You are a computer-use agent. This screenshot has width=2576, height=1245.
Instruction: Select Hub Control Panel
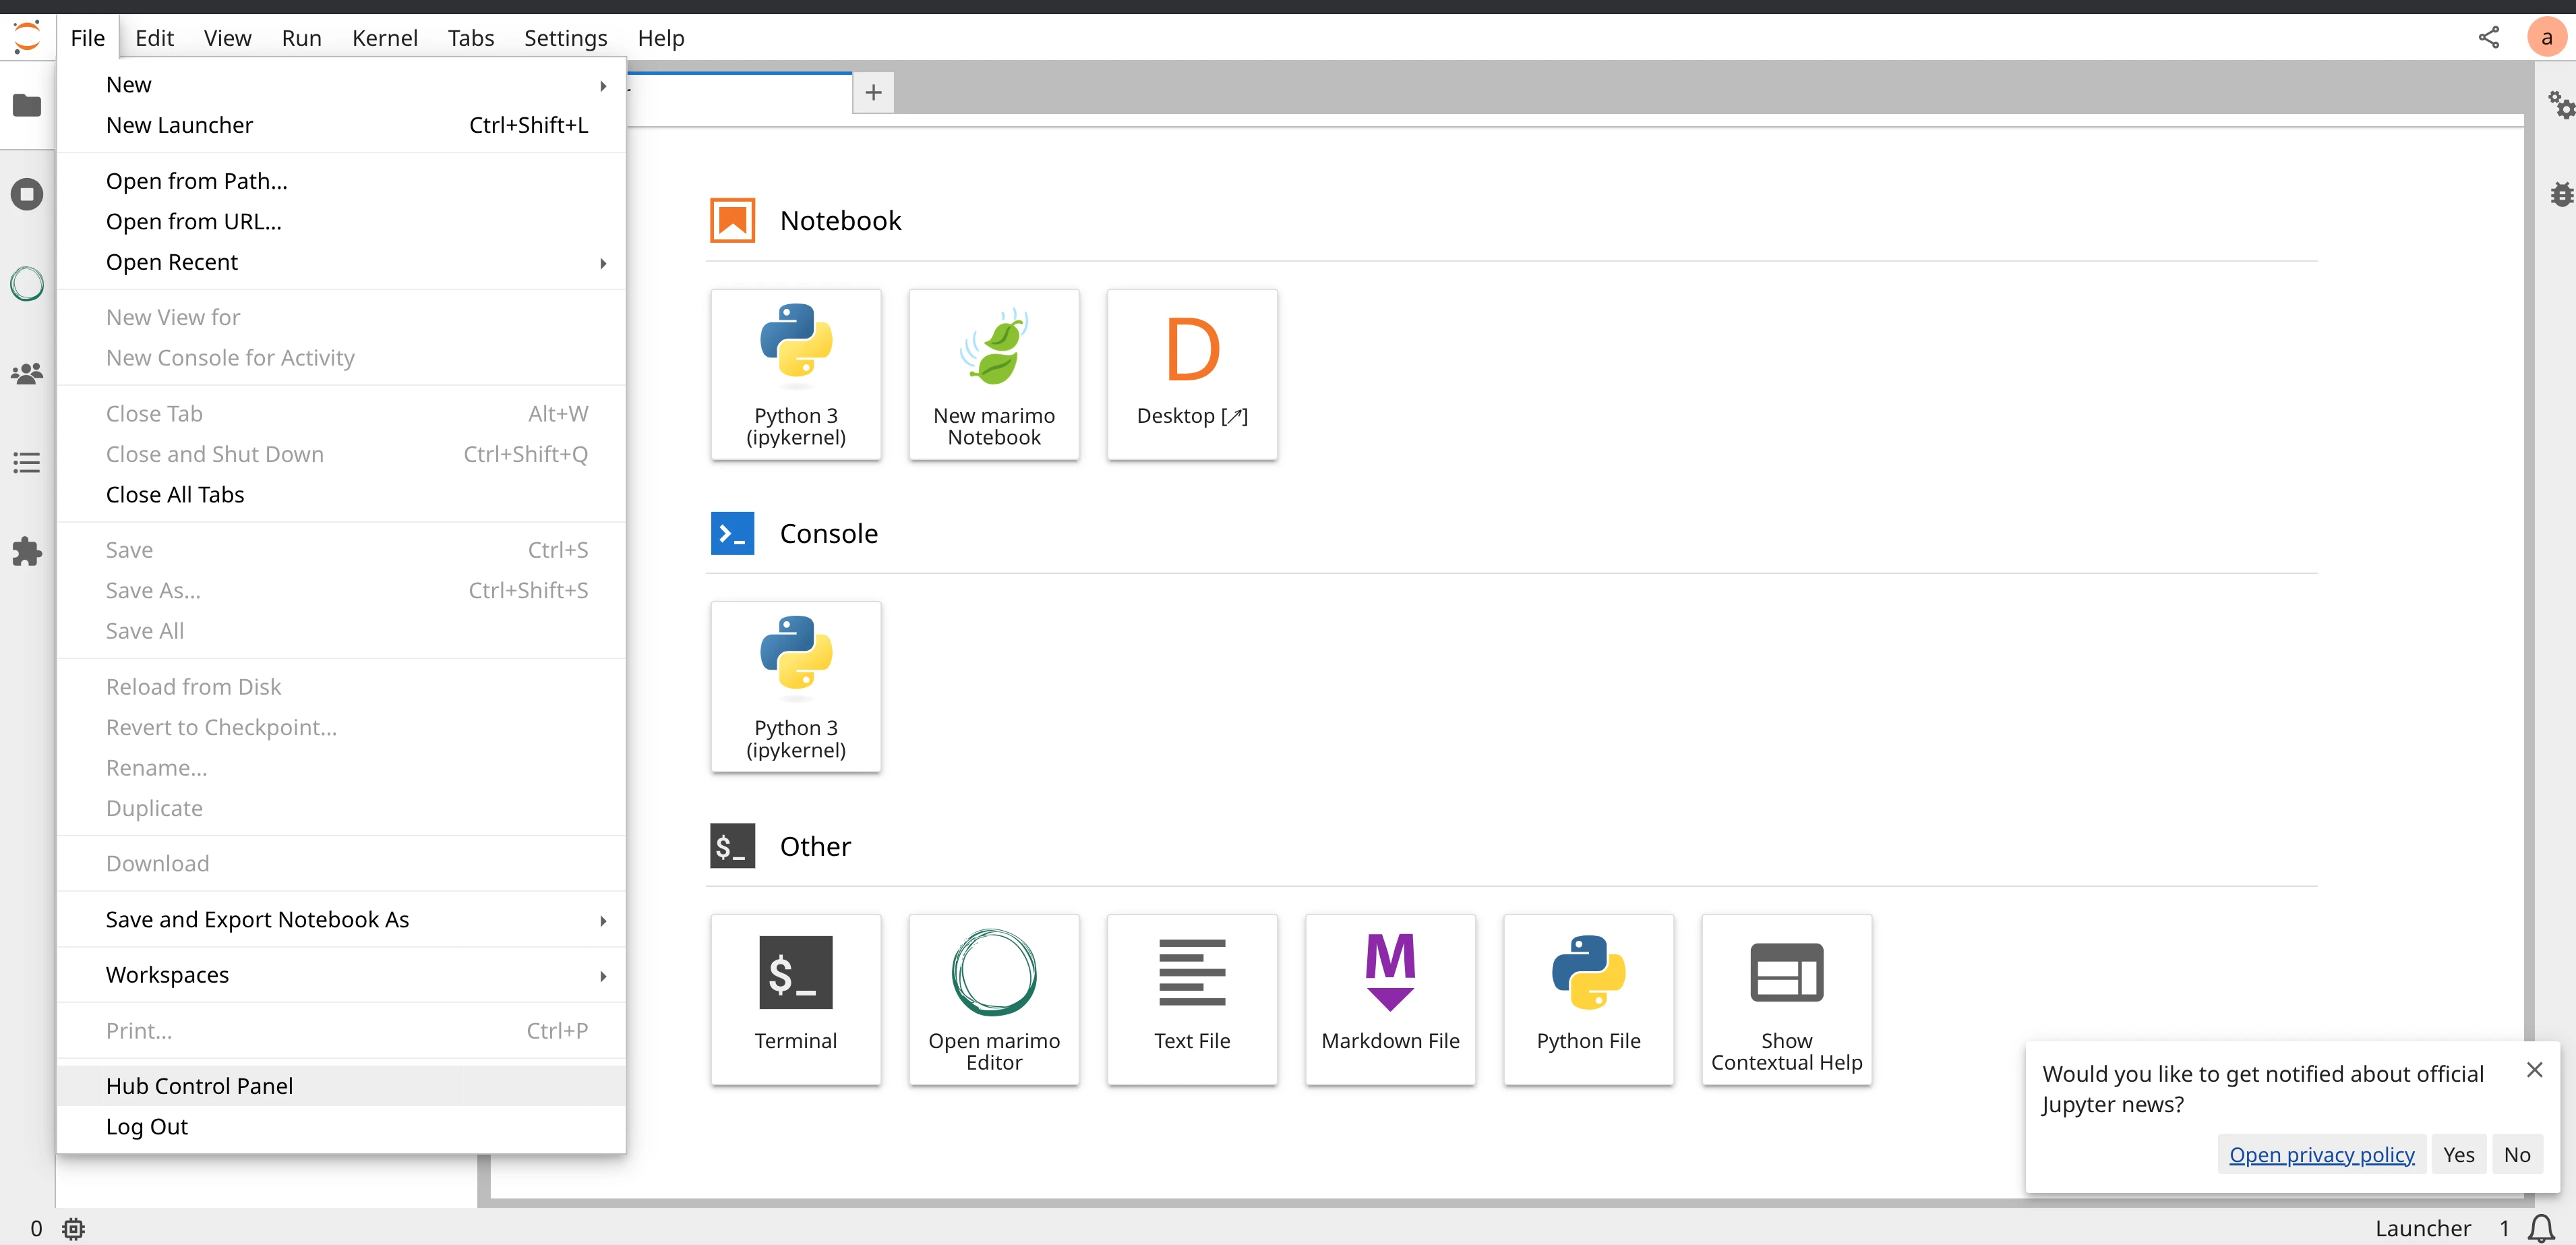pyautogui.click(x=341, y=1086)
